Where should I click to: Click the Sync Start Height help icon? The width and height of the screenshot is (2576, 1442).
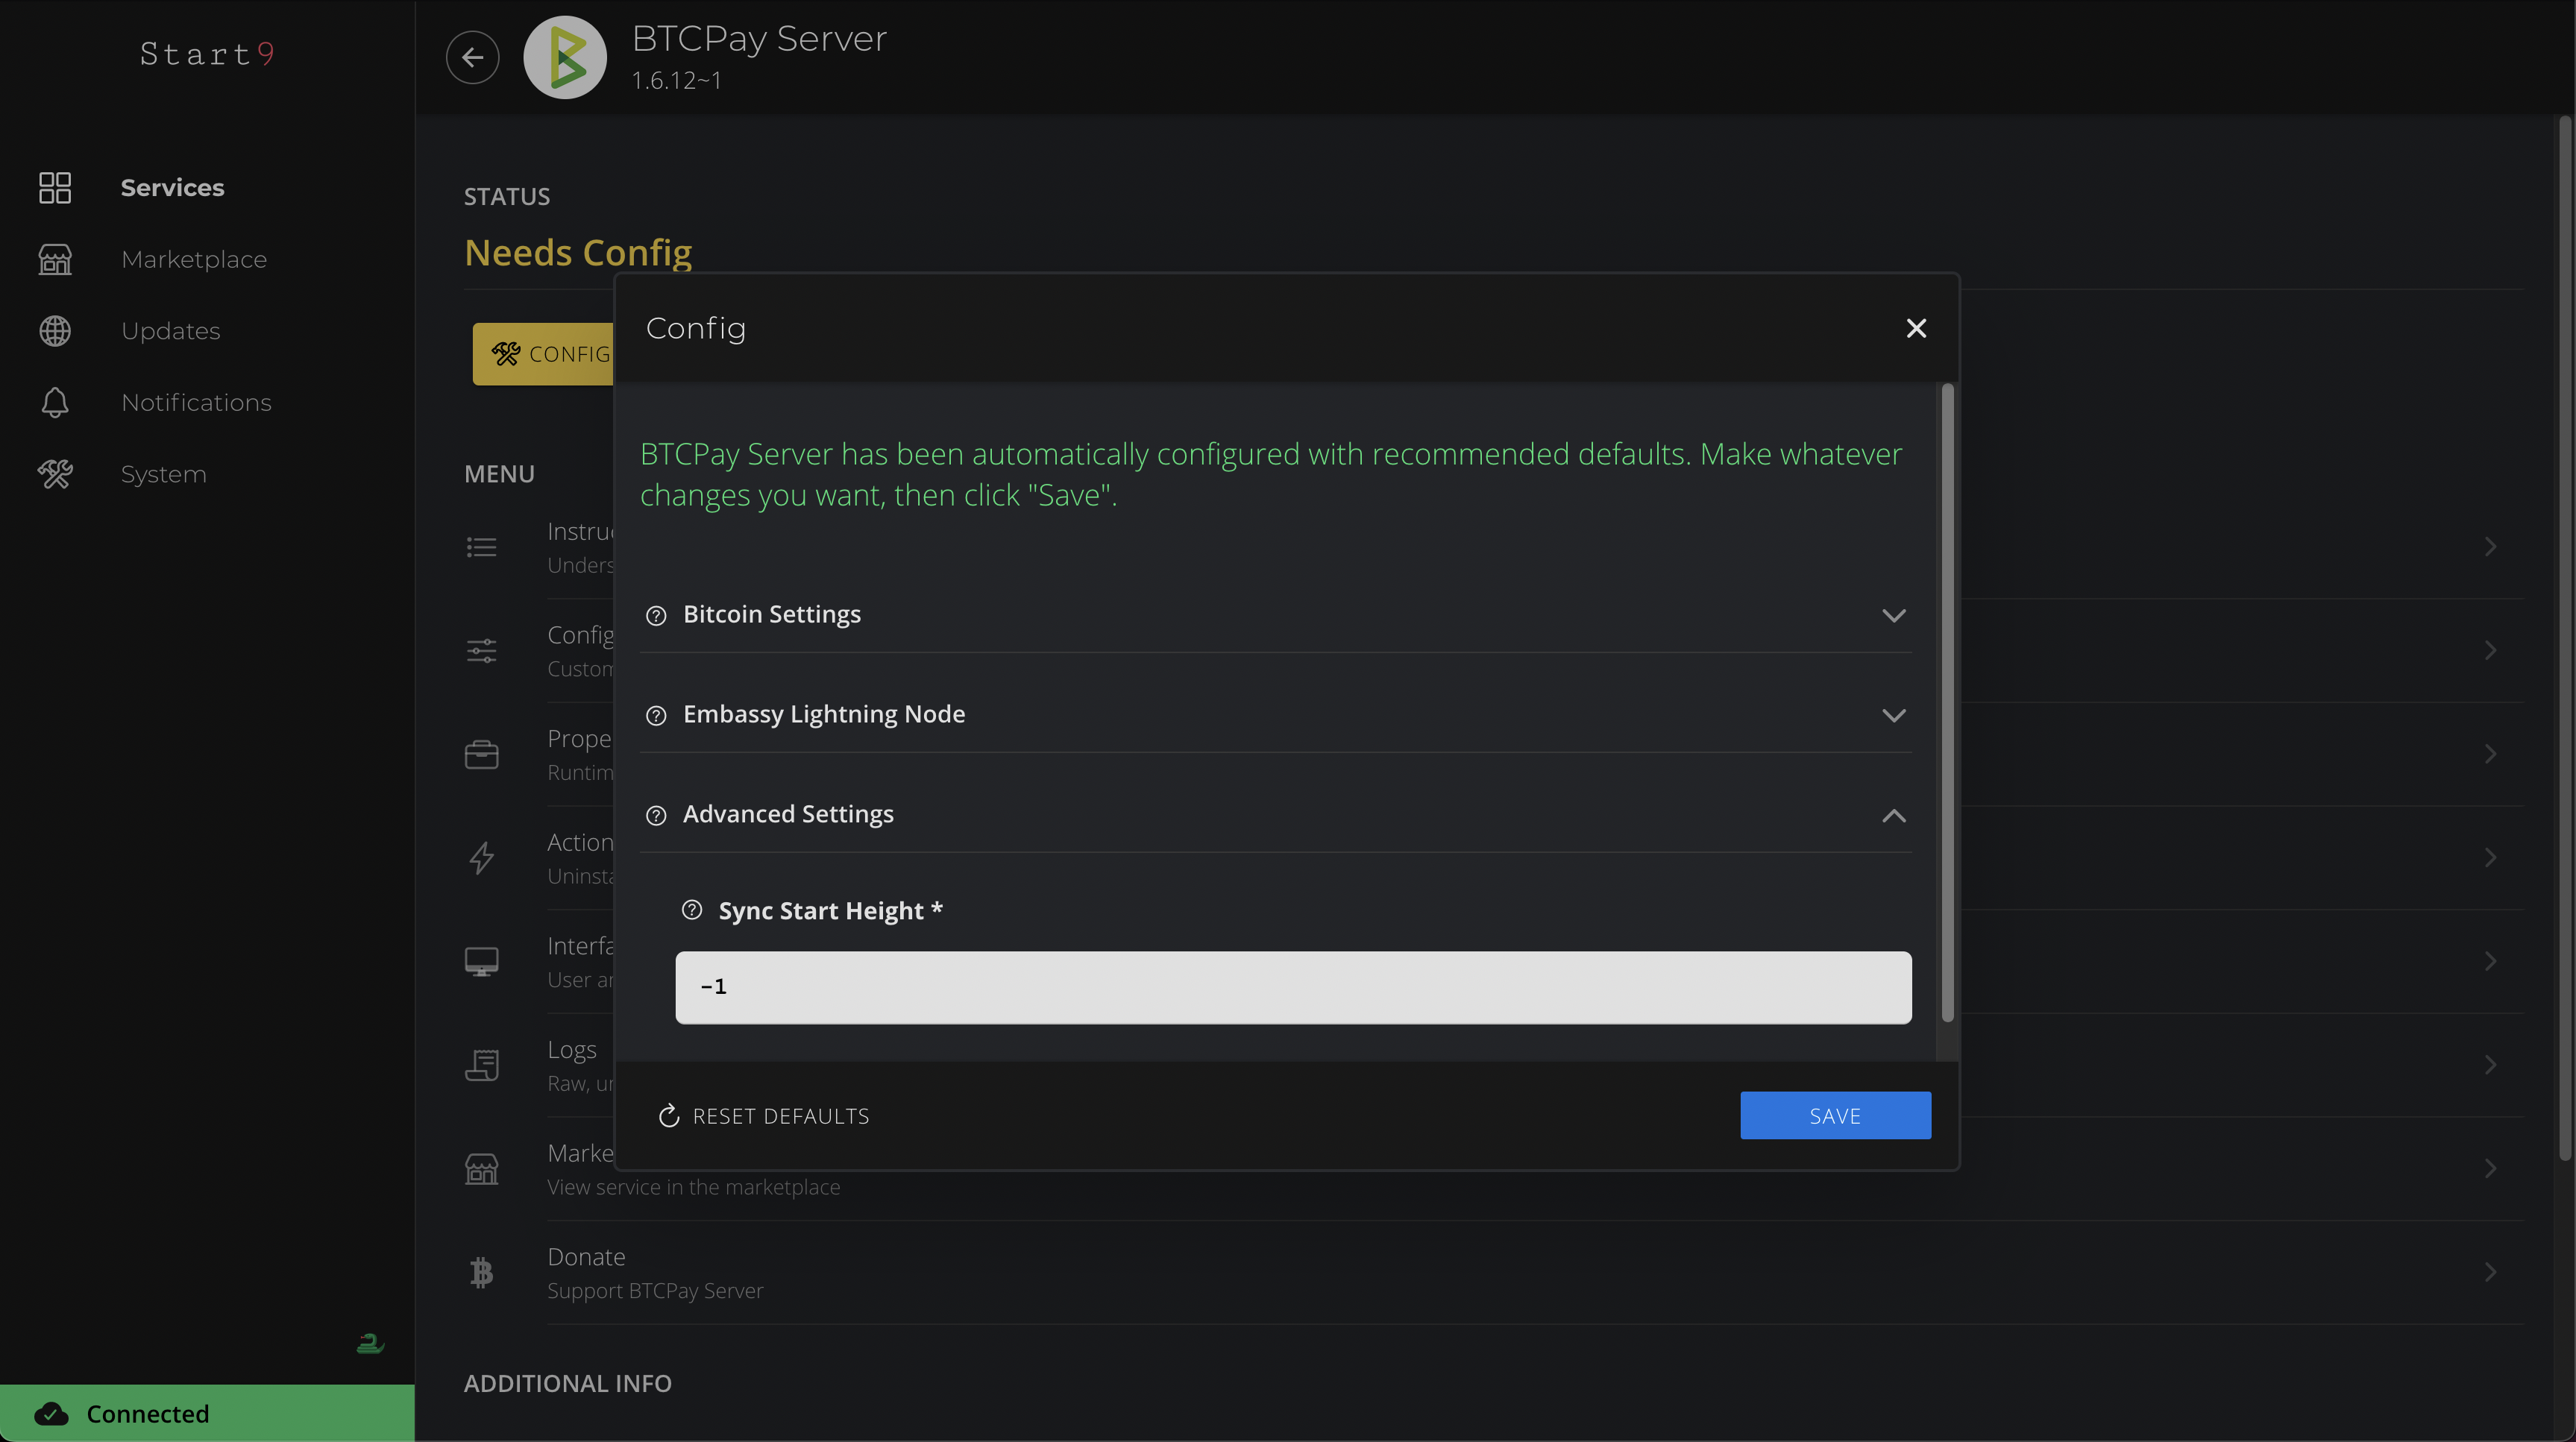pos(692,910)
